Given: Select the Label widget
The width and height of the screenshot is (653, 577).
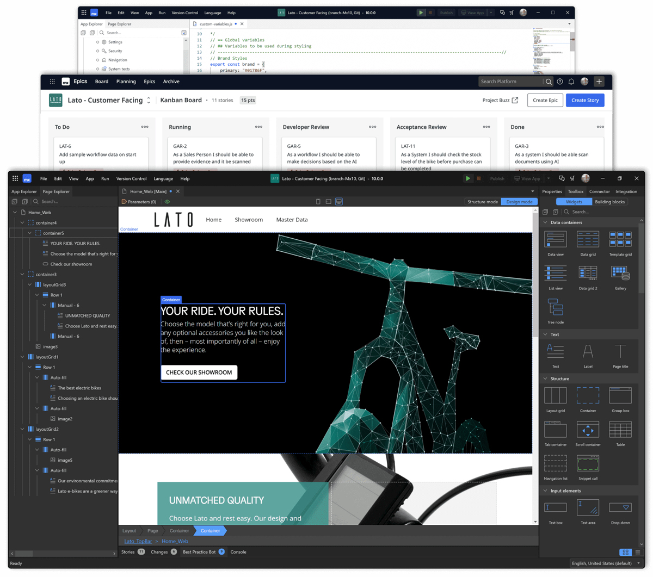Looking at the screenshot, I should (588, 356).
